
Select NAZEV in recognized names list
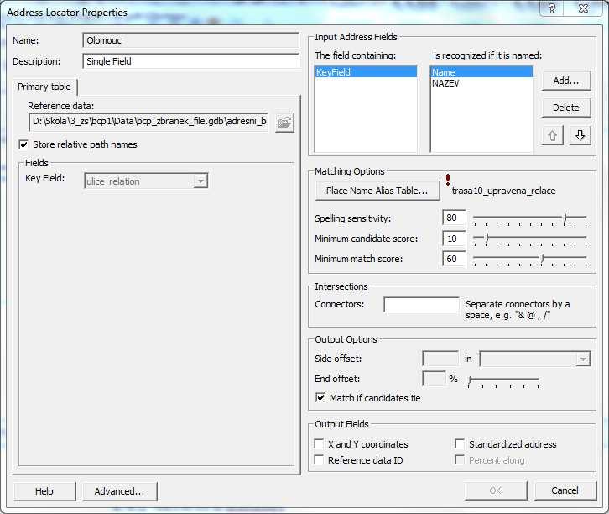coord(481,83)
